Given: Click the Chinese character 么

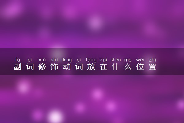Looking at the screenshot, I should 128,67.
